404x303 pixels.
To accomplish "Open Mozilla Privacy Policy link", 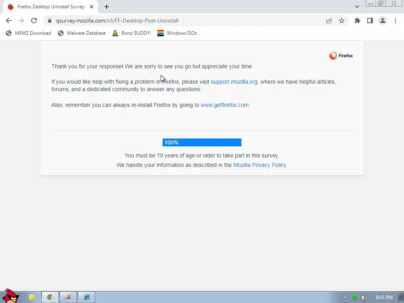I will click(260, 165).
